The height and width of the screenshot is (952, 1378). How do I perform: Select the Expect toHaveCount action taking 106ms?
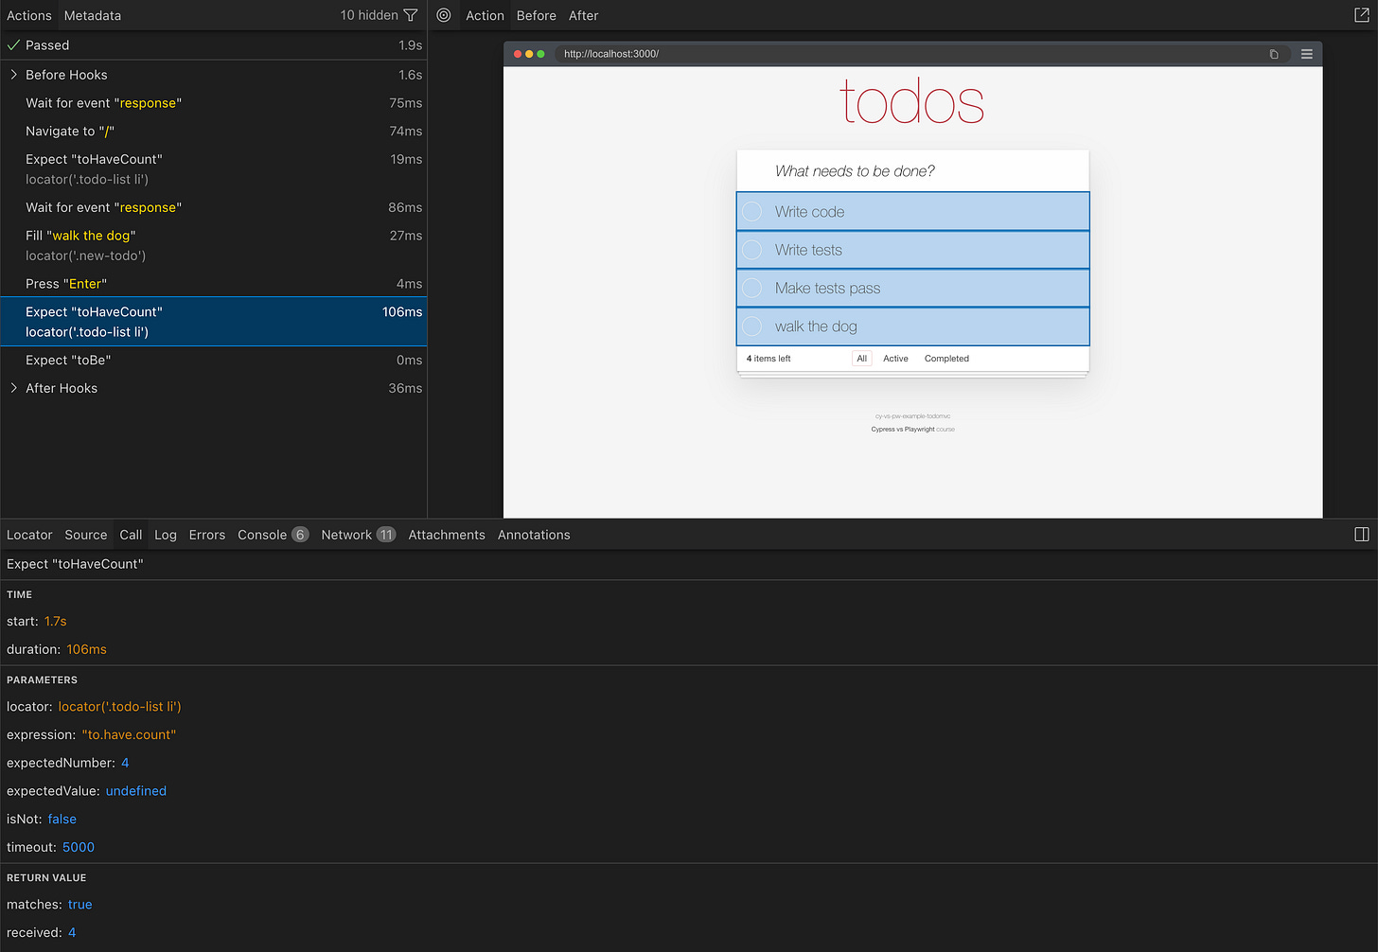click(x=214, y=322)
